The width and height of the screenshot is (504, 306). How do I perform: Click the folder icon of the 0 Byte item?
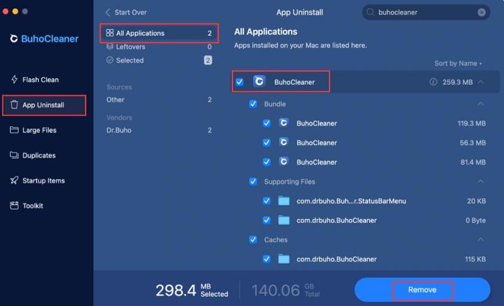click(x=284, y=220)
